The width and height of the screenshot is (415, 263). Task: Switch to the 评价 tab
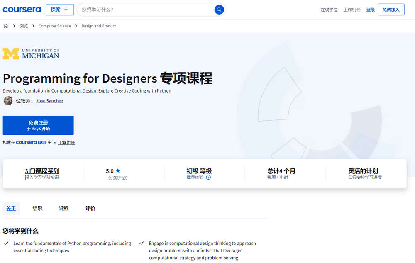(90, 208)
